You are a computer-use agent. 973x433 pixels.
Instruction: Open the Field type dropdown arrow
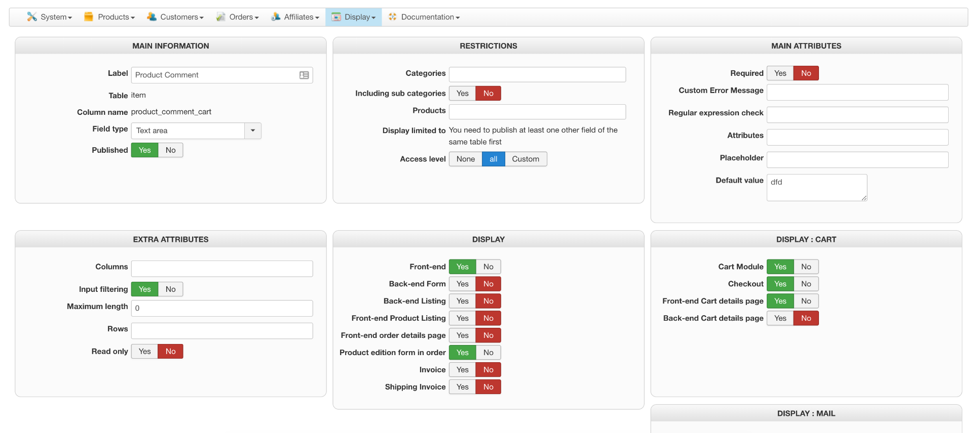click(x=253, y=131)
